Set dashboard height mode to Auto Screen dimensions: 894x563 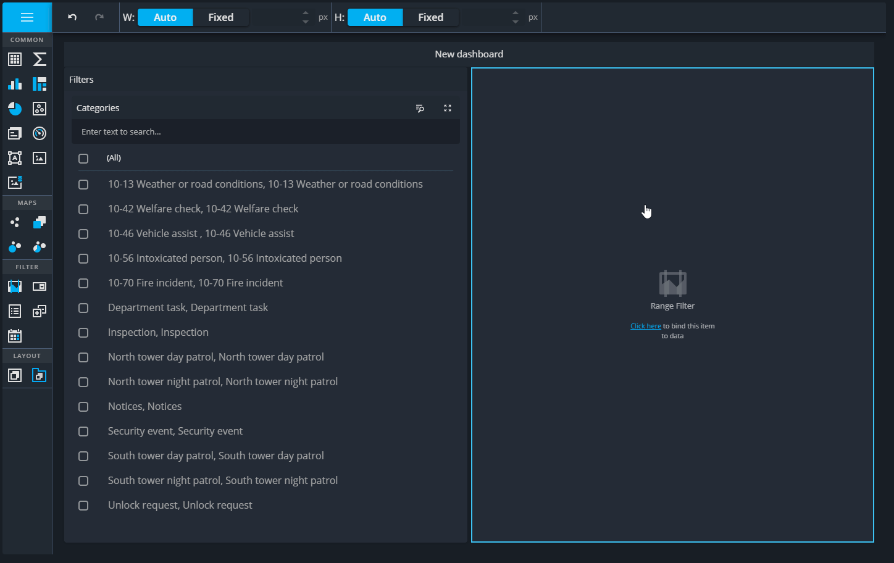pos(375,17)
